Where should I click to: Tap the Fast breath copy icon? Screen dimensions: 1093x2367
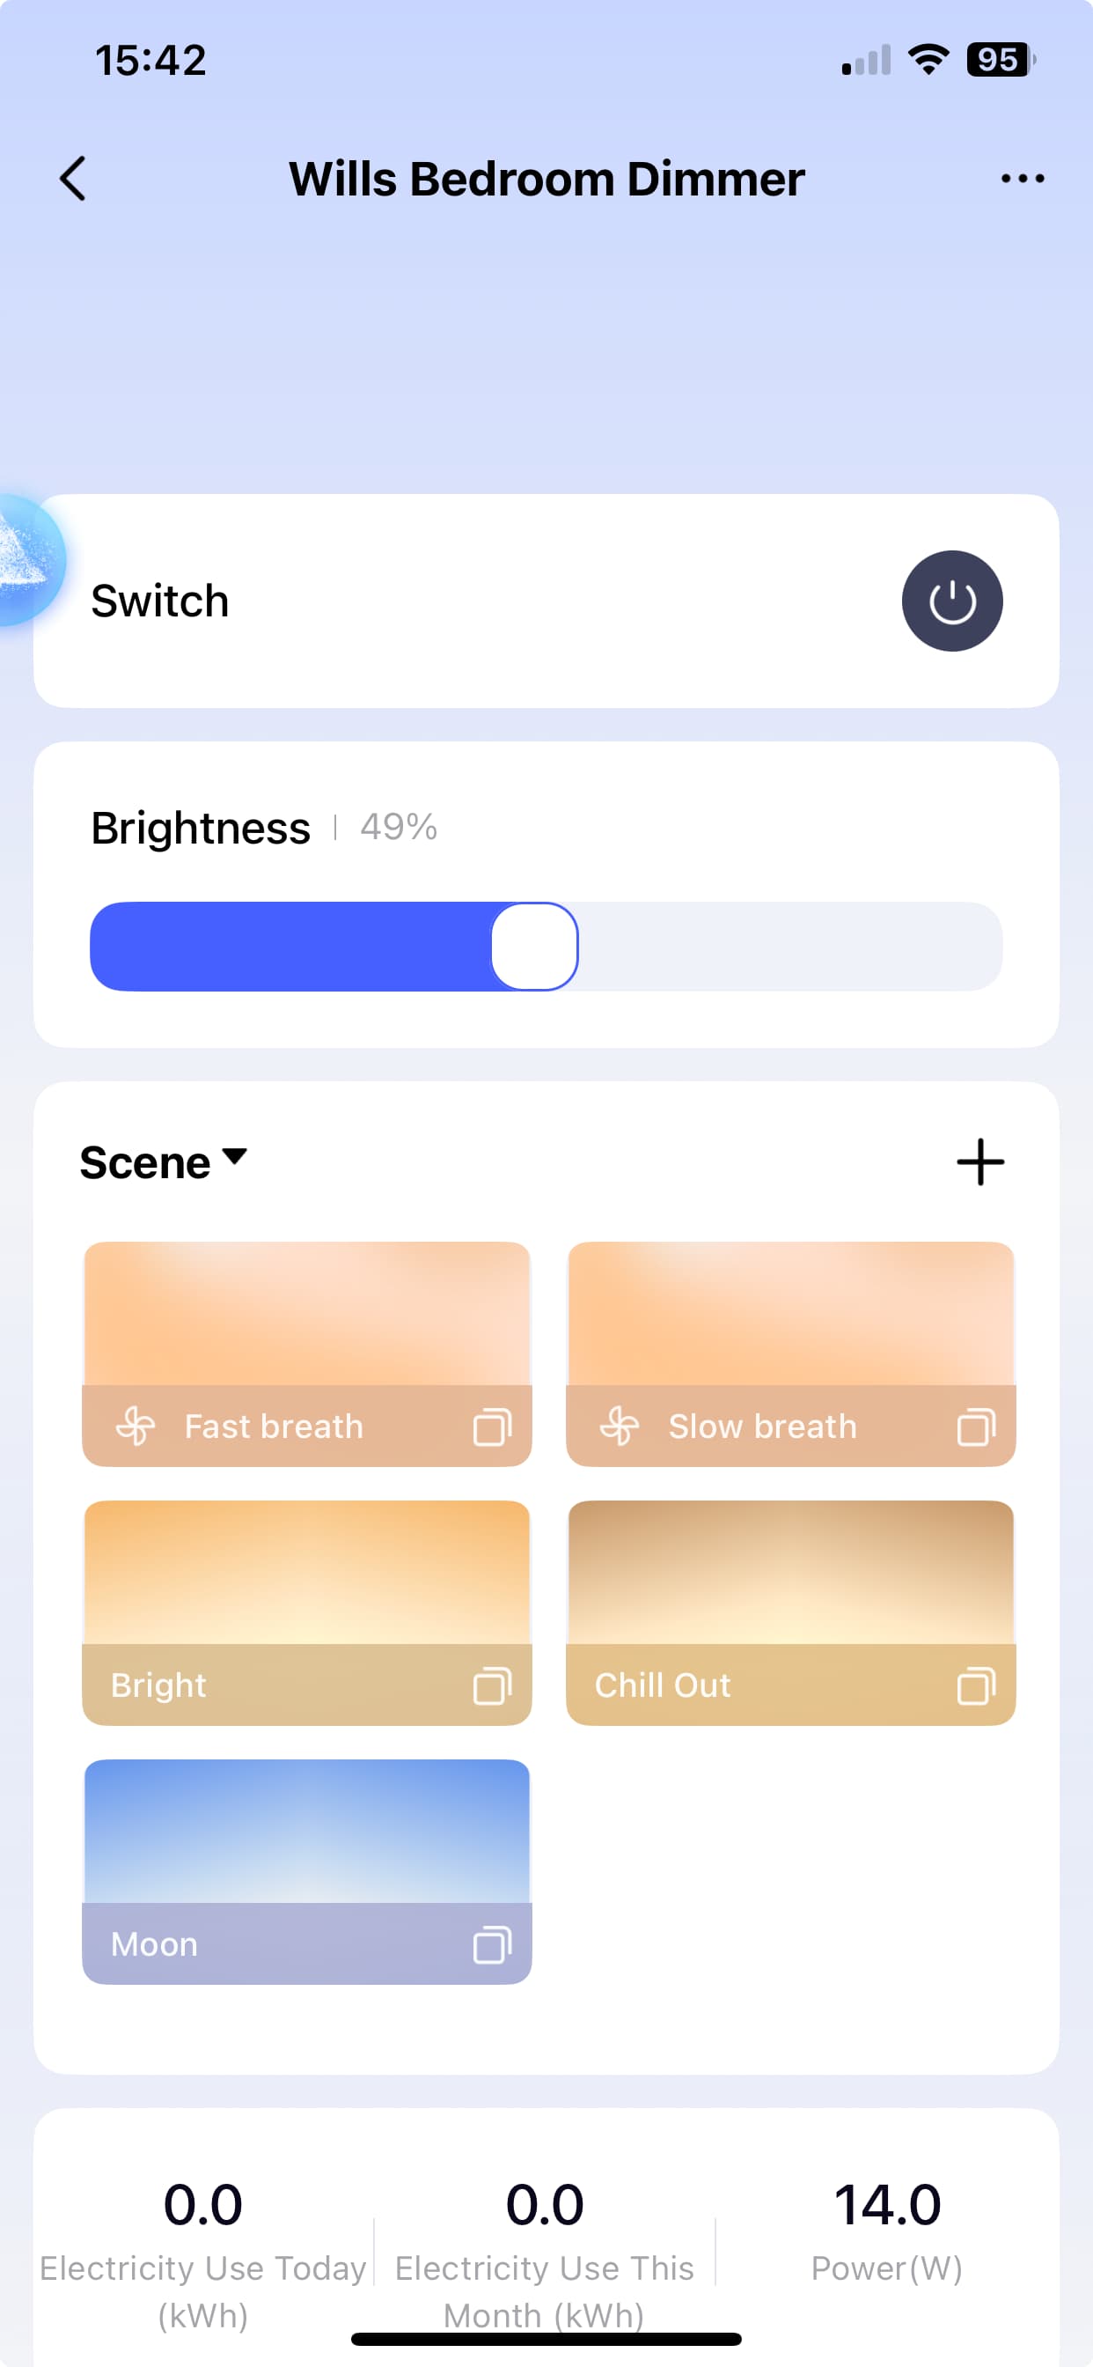pos(491,1427)
